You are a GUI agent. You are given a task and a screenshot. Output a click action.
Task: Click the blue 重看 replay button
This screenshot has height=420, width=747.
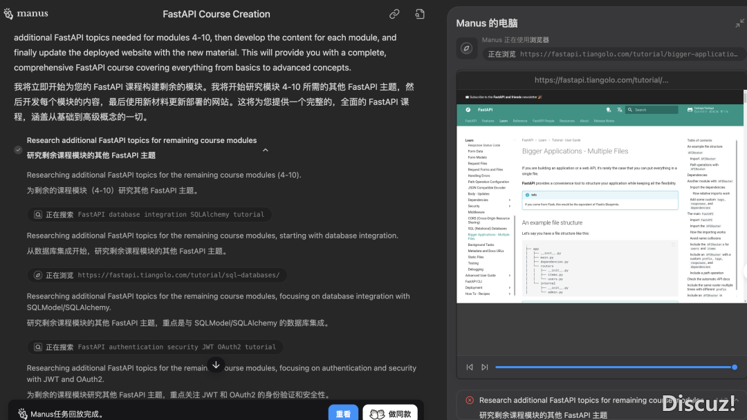point(343,414)
